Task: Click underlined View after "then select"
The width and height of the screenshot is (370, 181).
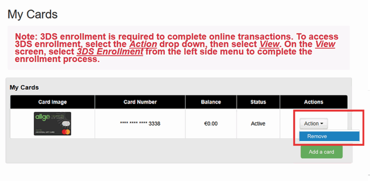Action: 270,44
